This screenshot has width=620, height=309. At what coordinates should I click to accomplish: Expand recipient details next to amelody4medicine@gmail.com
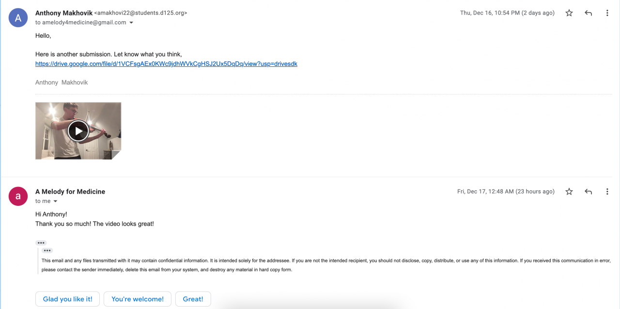tap(131, 23)
